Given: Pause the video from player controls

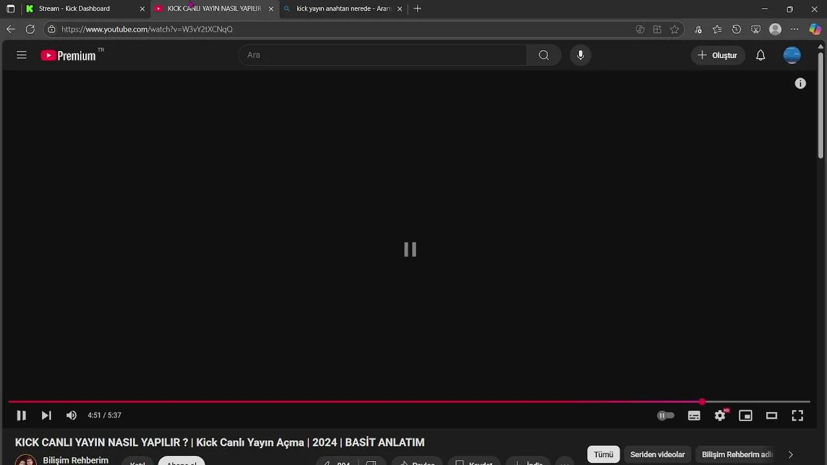Looking at the screenshot, I should coord(21,415).
